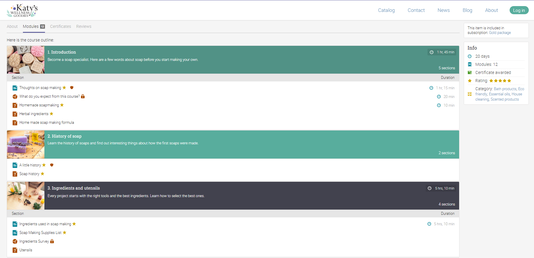Click clock icon next to 20 days
Viewport: 534px width, 258px height.
470,56
